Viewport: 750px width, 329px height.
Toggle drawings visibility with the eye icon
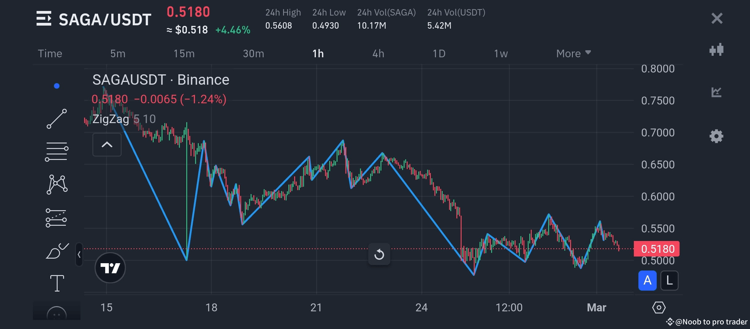pyautogui.click(x=659, y=307)
